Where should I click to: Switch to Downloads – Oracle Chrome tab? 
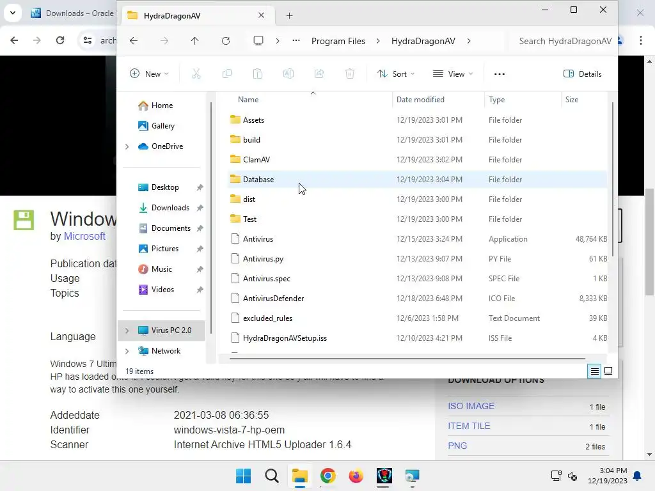[73, 13]
